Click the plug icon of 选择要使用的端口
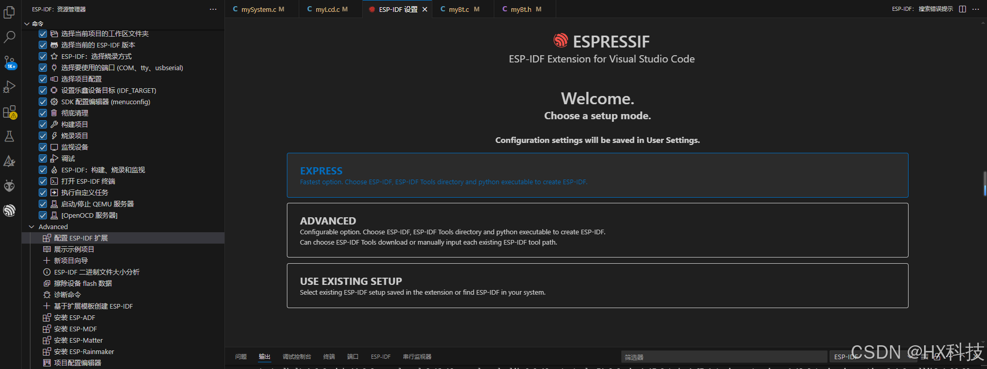Image resolution: width=987 pixels, height=369 pixels. coord(54,68)
